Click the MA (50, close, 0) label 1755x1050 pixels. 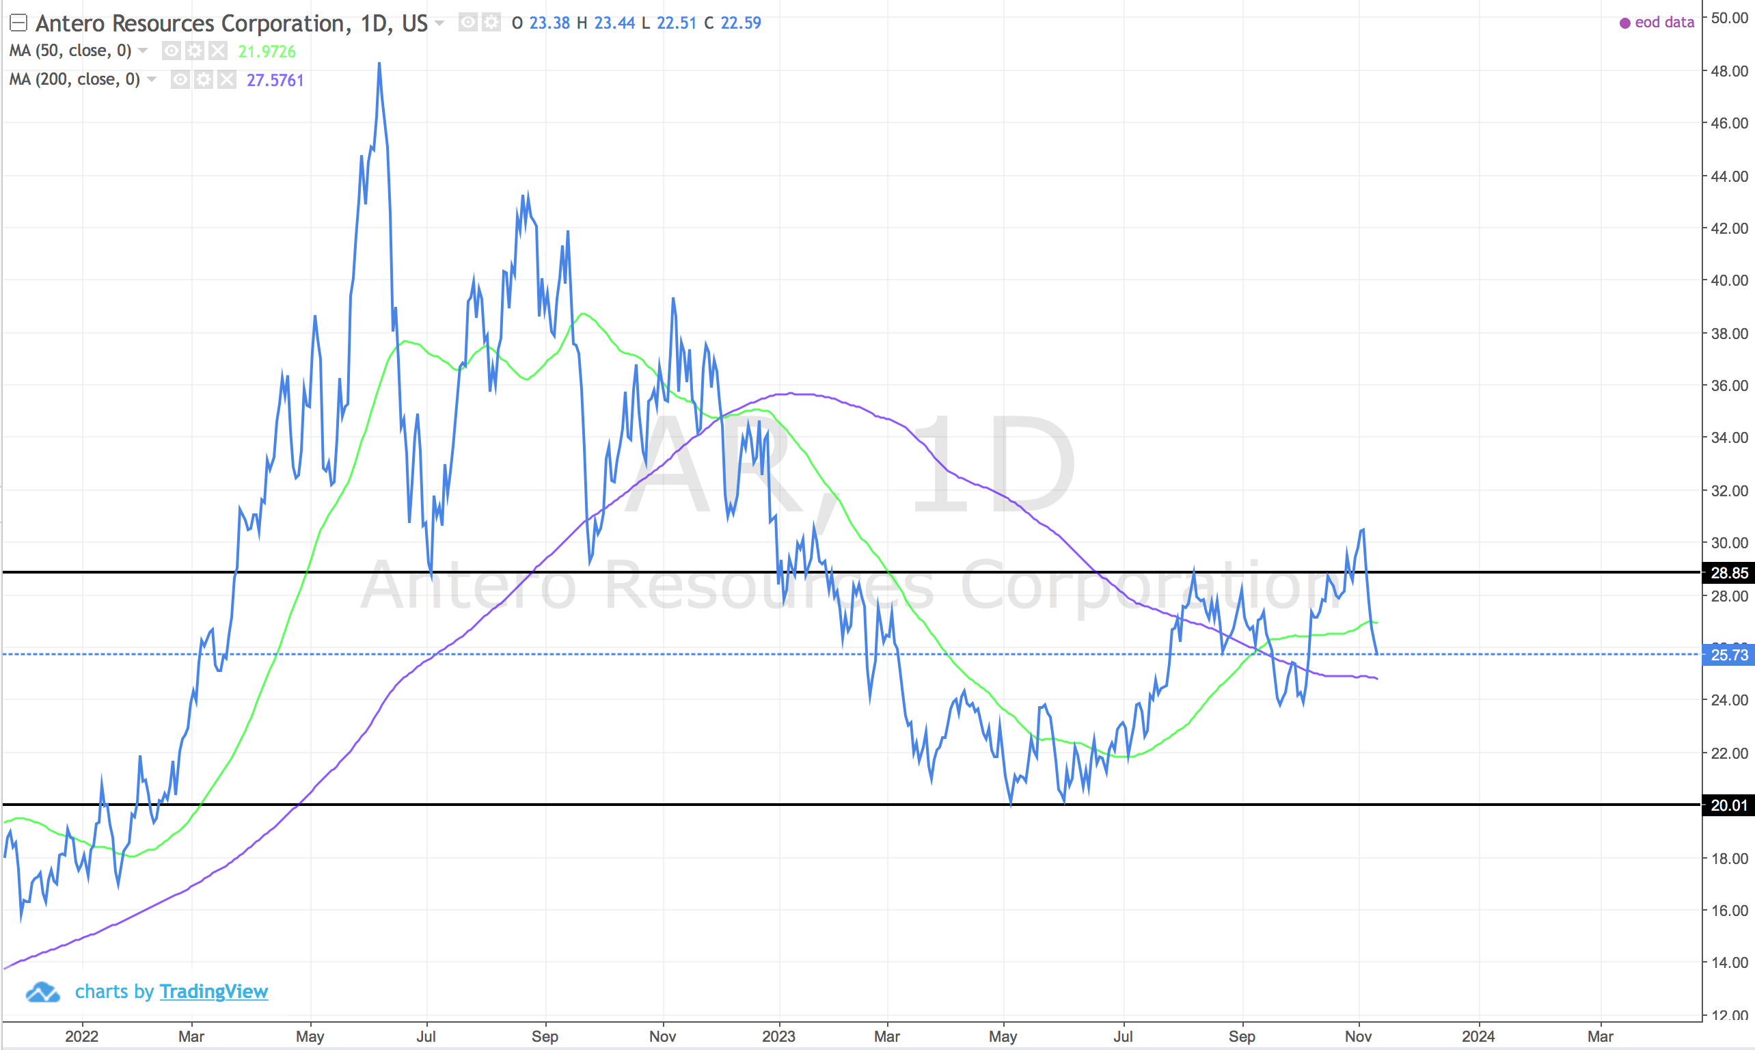point(70,51)
